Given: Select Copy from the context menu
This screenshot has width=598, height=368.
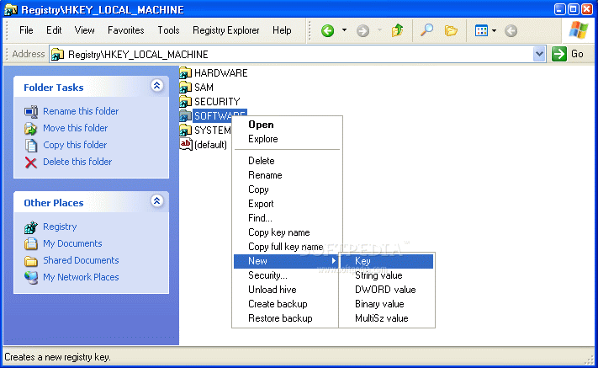Looking at the screenshot, I should pyautogui.click(x=287, y=189).
